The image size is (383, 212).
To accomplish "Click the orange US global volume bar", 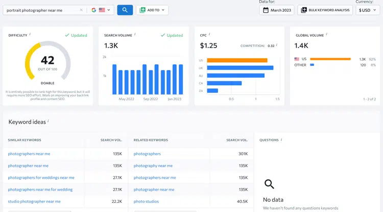I will coord(330,59).
